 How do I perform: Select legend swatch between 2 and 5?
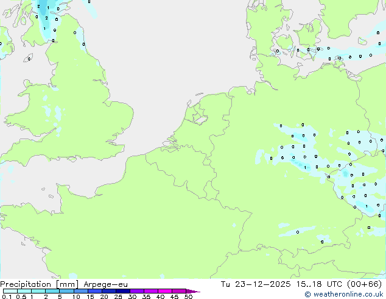[52, 291]
